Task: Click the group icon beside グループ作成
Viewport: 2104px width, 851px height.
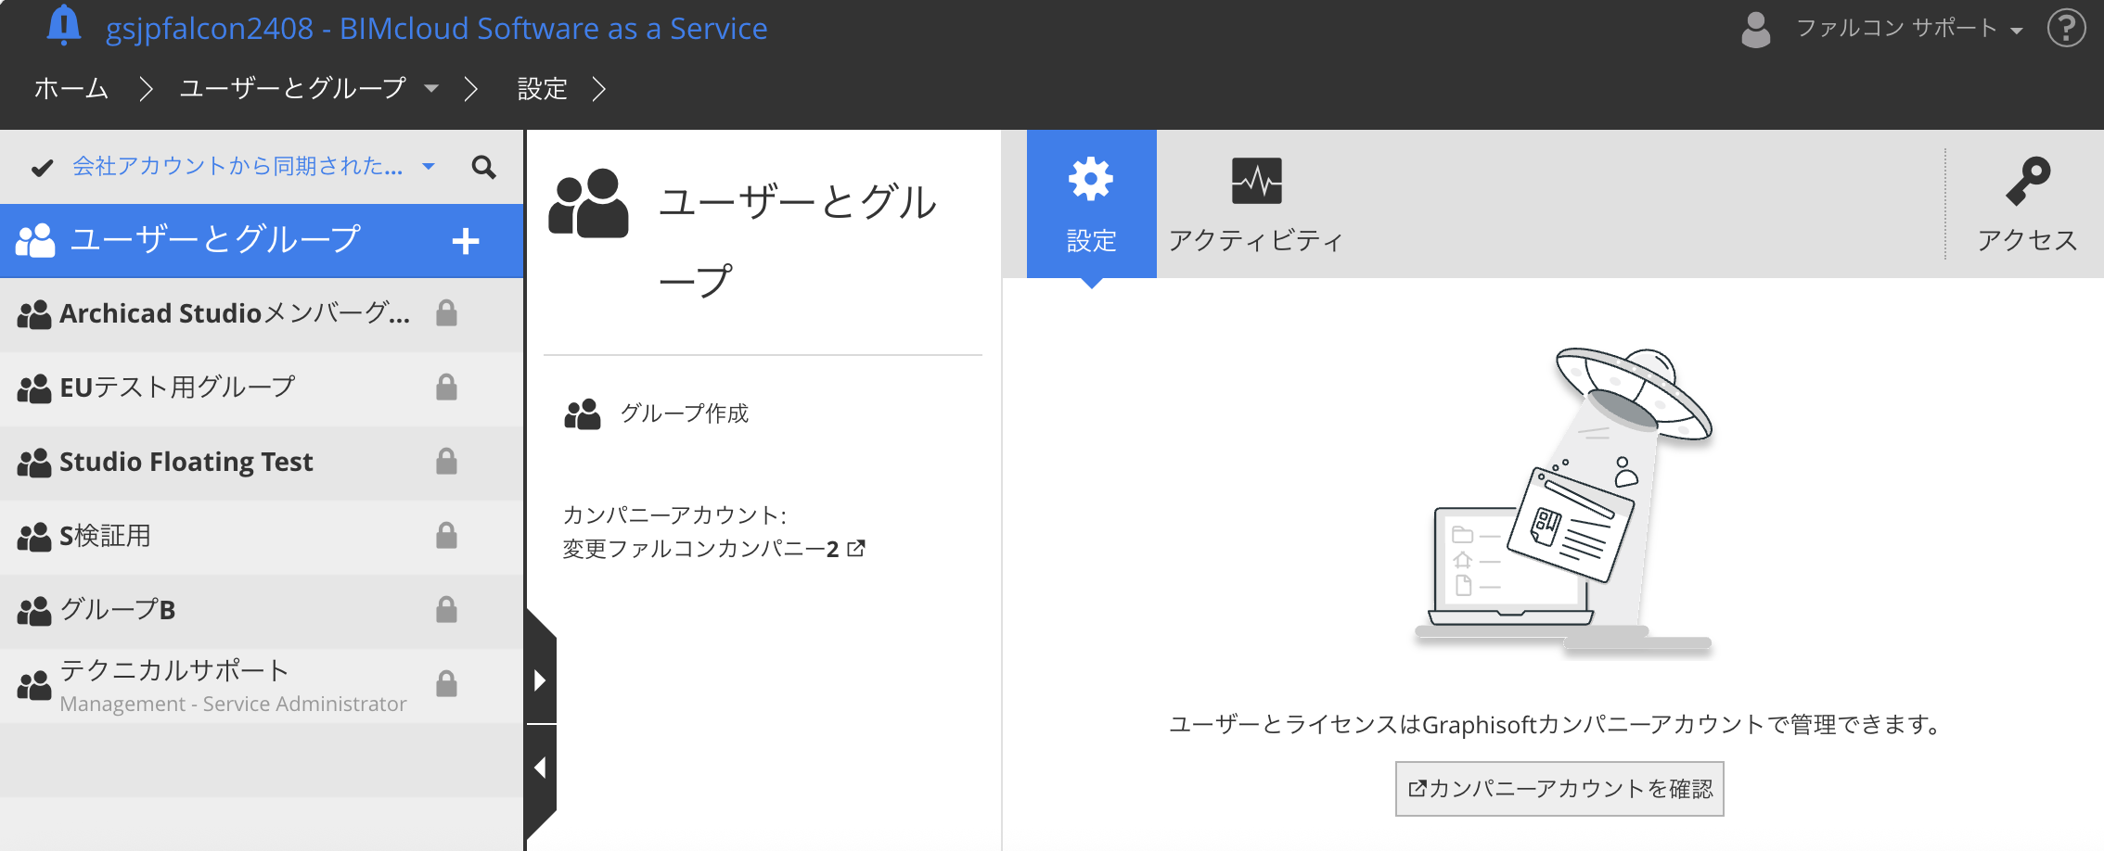Action: click(583, 413)
